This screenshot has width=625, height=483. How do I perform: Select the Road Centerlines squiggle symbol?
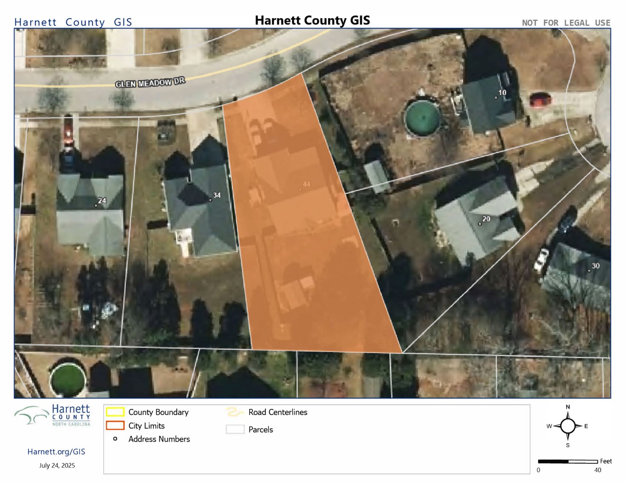(x=234, y=412)
